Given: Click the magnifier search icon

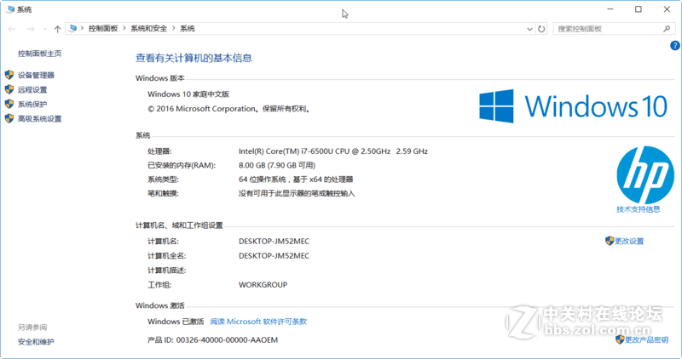Looking at the screenshot, I should tap(667, 29).
